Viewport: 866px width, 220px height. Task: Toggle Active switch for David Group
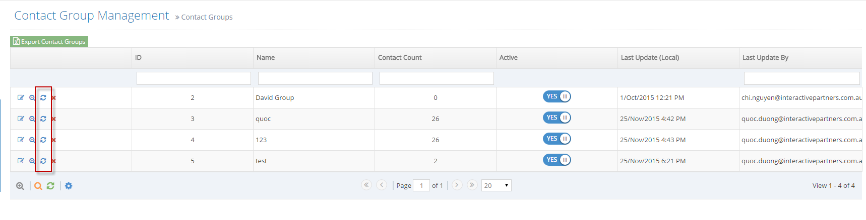click(x=556, y=96)
